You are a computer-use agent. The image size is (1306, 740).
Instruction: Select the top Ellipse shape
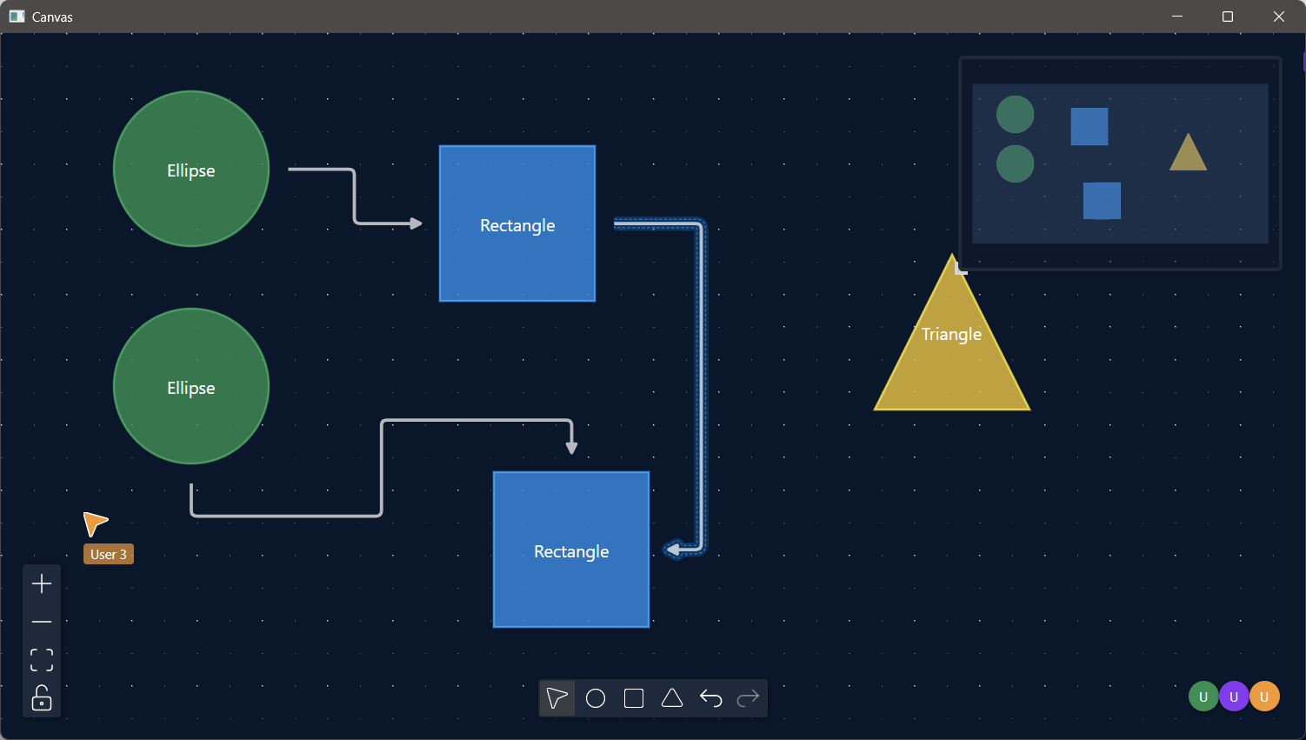coord(191,169)
